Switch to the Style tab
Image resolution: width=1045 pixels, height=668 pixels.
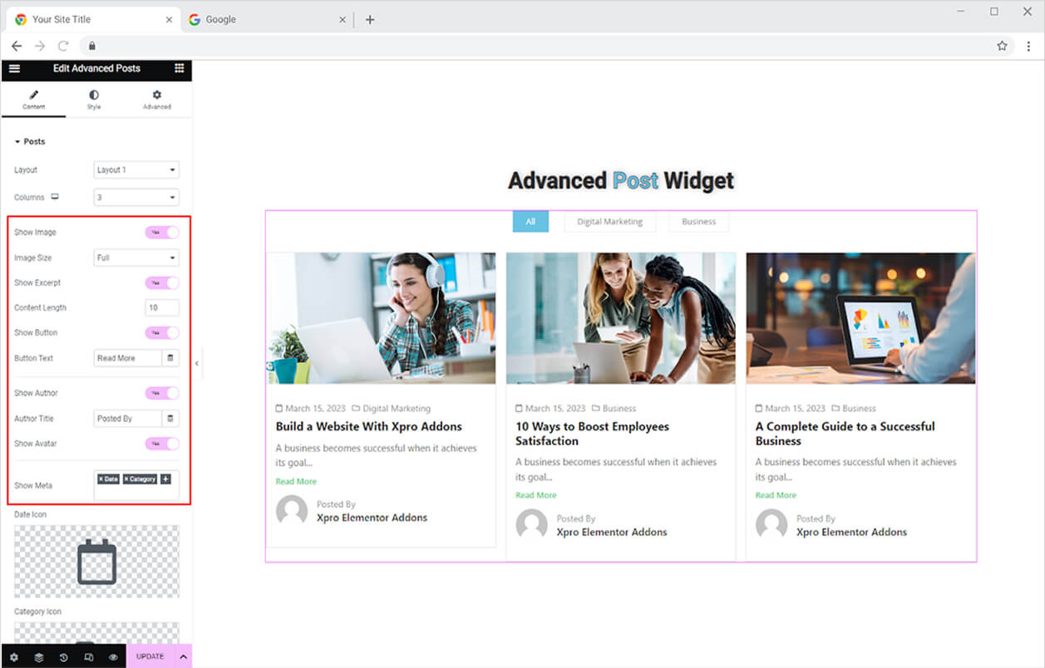point(94,100)
